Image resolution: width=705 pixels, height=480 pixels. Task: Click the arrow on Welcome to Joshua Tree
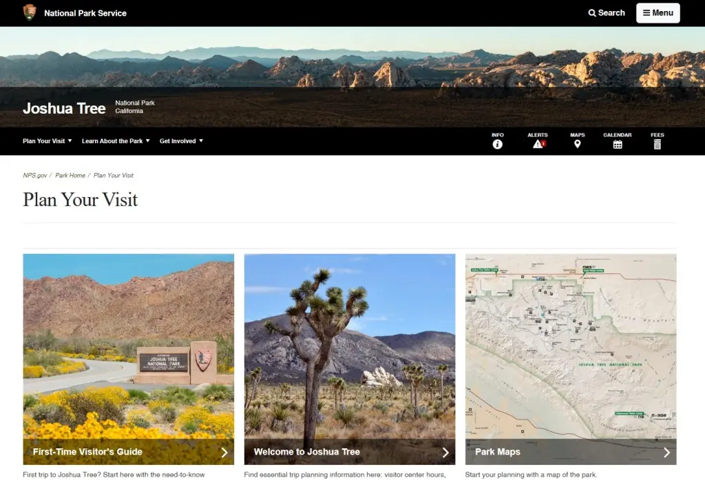pos(445,452)
